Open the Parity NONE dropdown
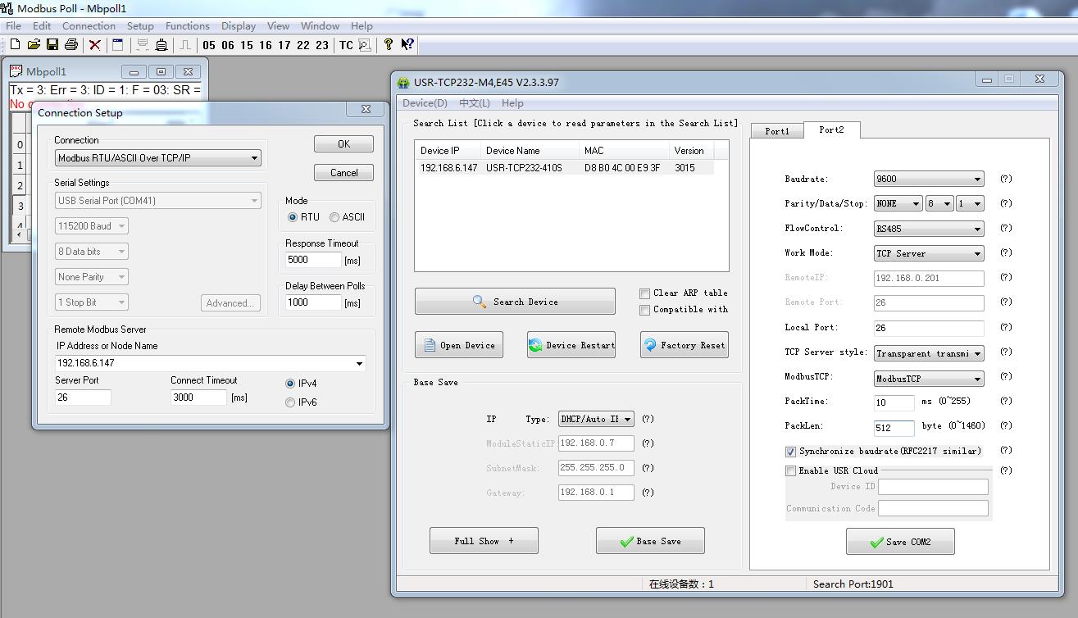The width and height of the screenshot is (1078, 618). point(898,203)
